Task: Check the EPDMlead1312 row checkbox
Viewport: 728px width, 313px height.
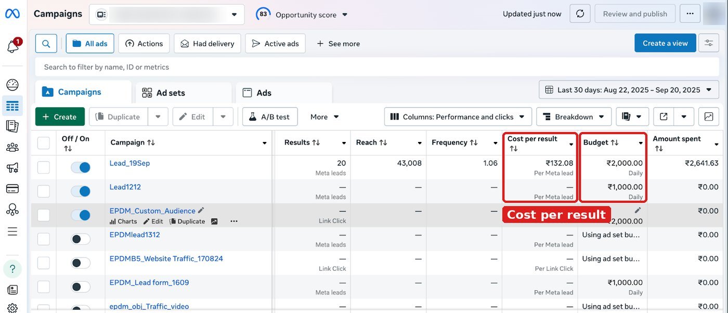Action: [x=44, y=239]
